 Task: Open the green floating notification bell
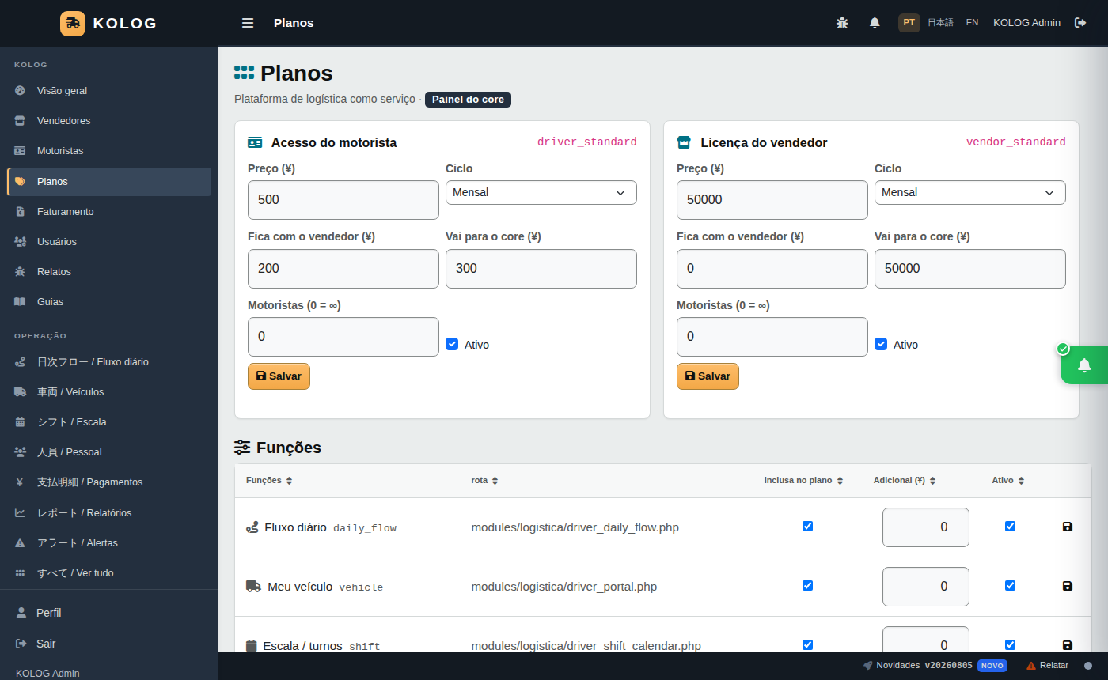[x=1084, y=365]
